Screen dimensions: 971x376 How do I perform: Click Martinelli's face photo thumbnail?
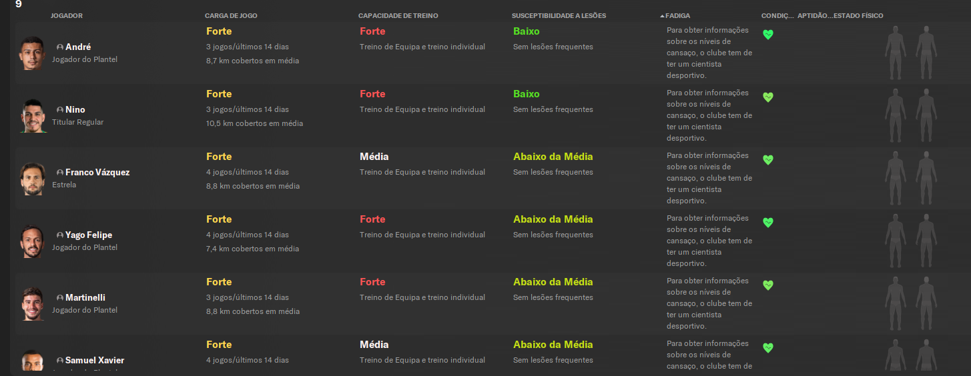point(31,304)
